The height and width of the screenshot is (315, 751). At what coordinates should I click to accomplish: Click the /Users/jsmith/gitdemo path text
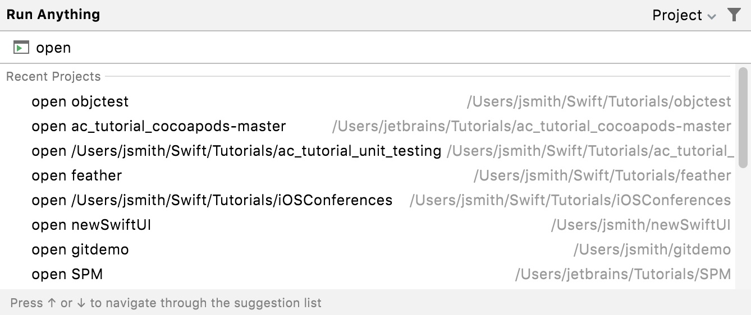(652, 249)
